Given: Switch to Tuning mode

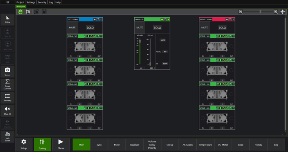Looking at the screenshot, I should pos(42,144).
